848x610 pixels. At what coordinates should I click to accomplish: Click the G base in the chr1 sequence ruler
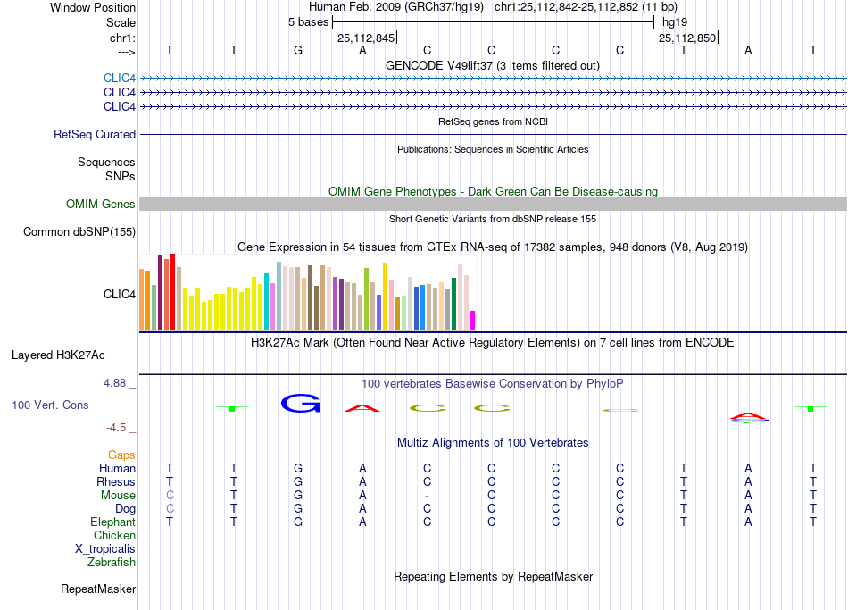point(298,50)
